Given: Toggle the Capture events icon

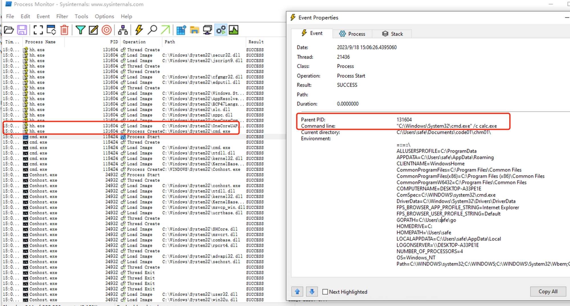Looking at the screenshot, I should click(x=38, y=30).
